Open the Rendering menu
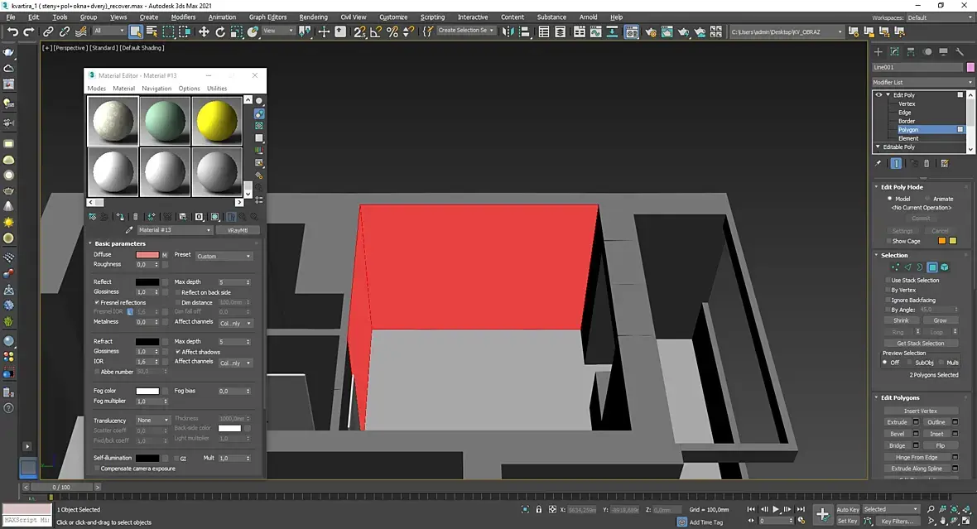977x529 pixels. 313,17
